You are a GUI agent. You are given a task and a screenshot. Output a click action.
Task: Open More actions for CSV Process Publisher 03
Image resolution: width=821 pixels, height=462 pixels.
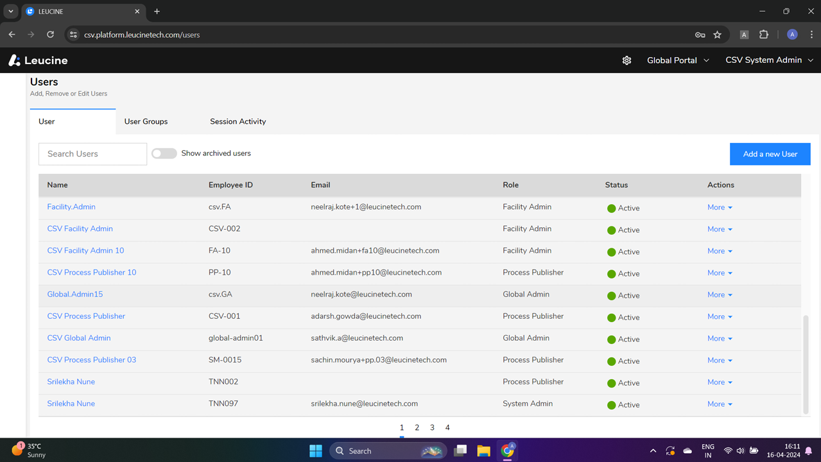click(720, 360)
